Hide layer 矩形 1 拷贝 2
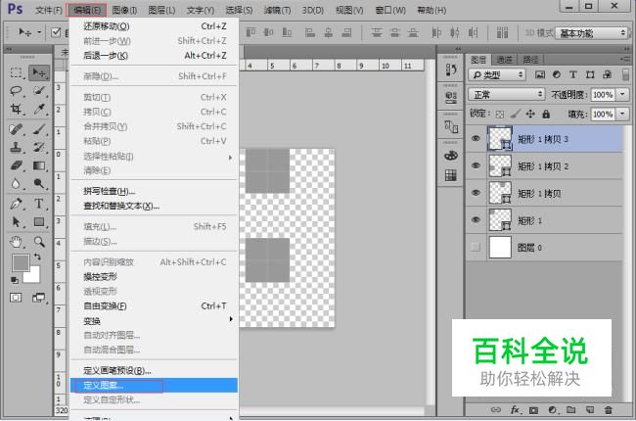The image size is (636, 421). 476,165
